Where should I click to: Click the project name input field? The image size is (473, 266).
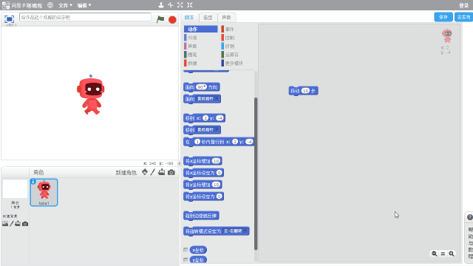pos(85,17)
